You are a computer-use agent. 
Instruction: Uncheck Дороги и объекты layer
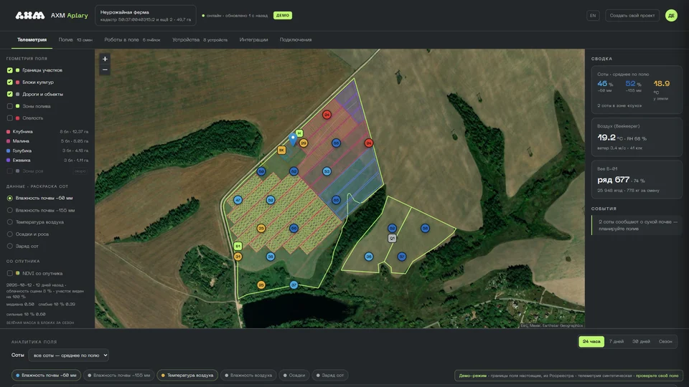9,94
